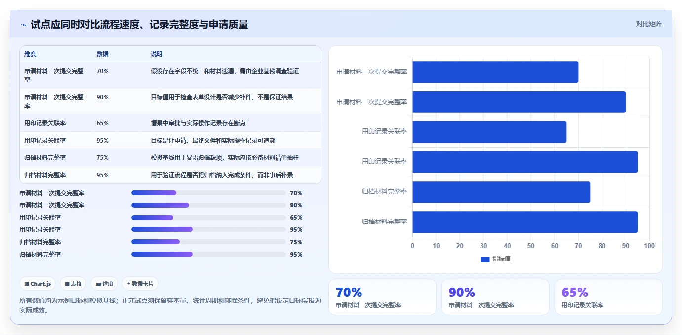
Task: Click the description starting 模拟基线用于暴露归档缺项
Action: tap(225, 158)
